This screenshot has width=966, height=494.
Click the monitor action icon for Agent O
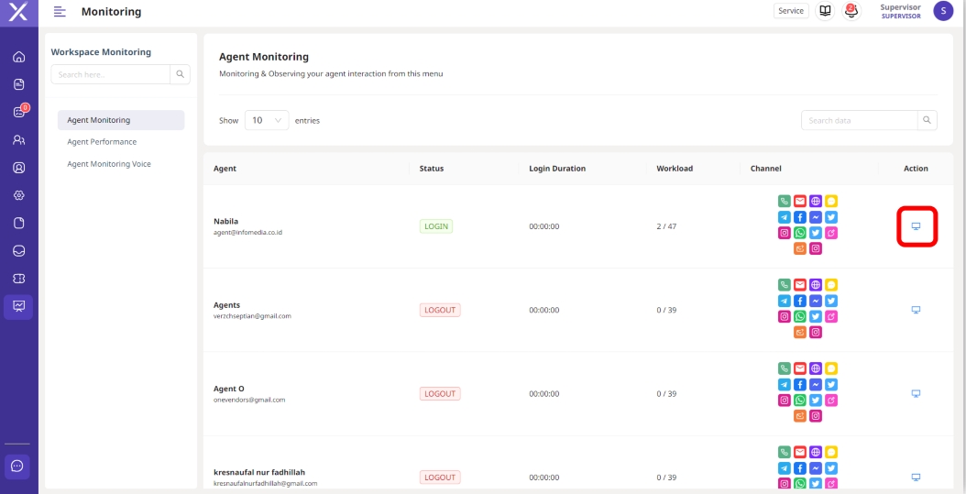point(916,393)
